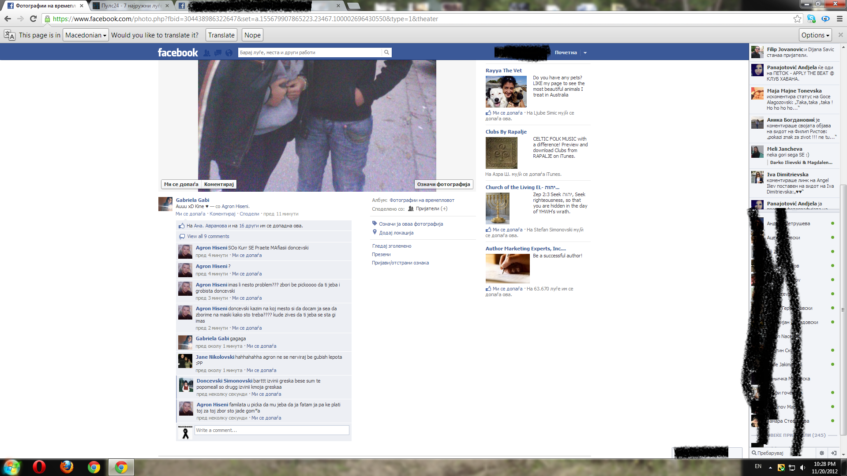Image resolution: width=847 pixels, height=476 pixels.
Task: Click the Write a comment field
Action: [272, 430]
